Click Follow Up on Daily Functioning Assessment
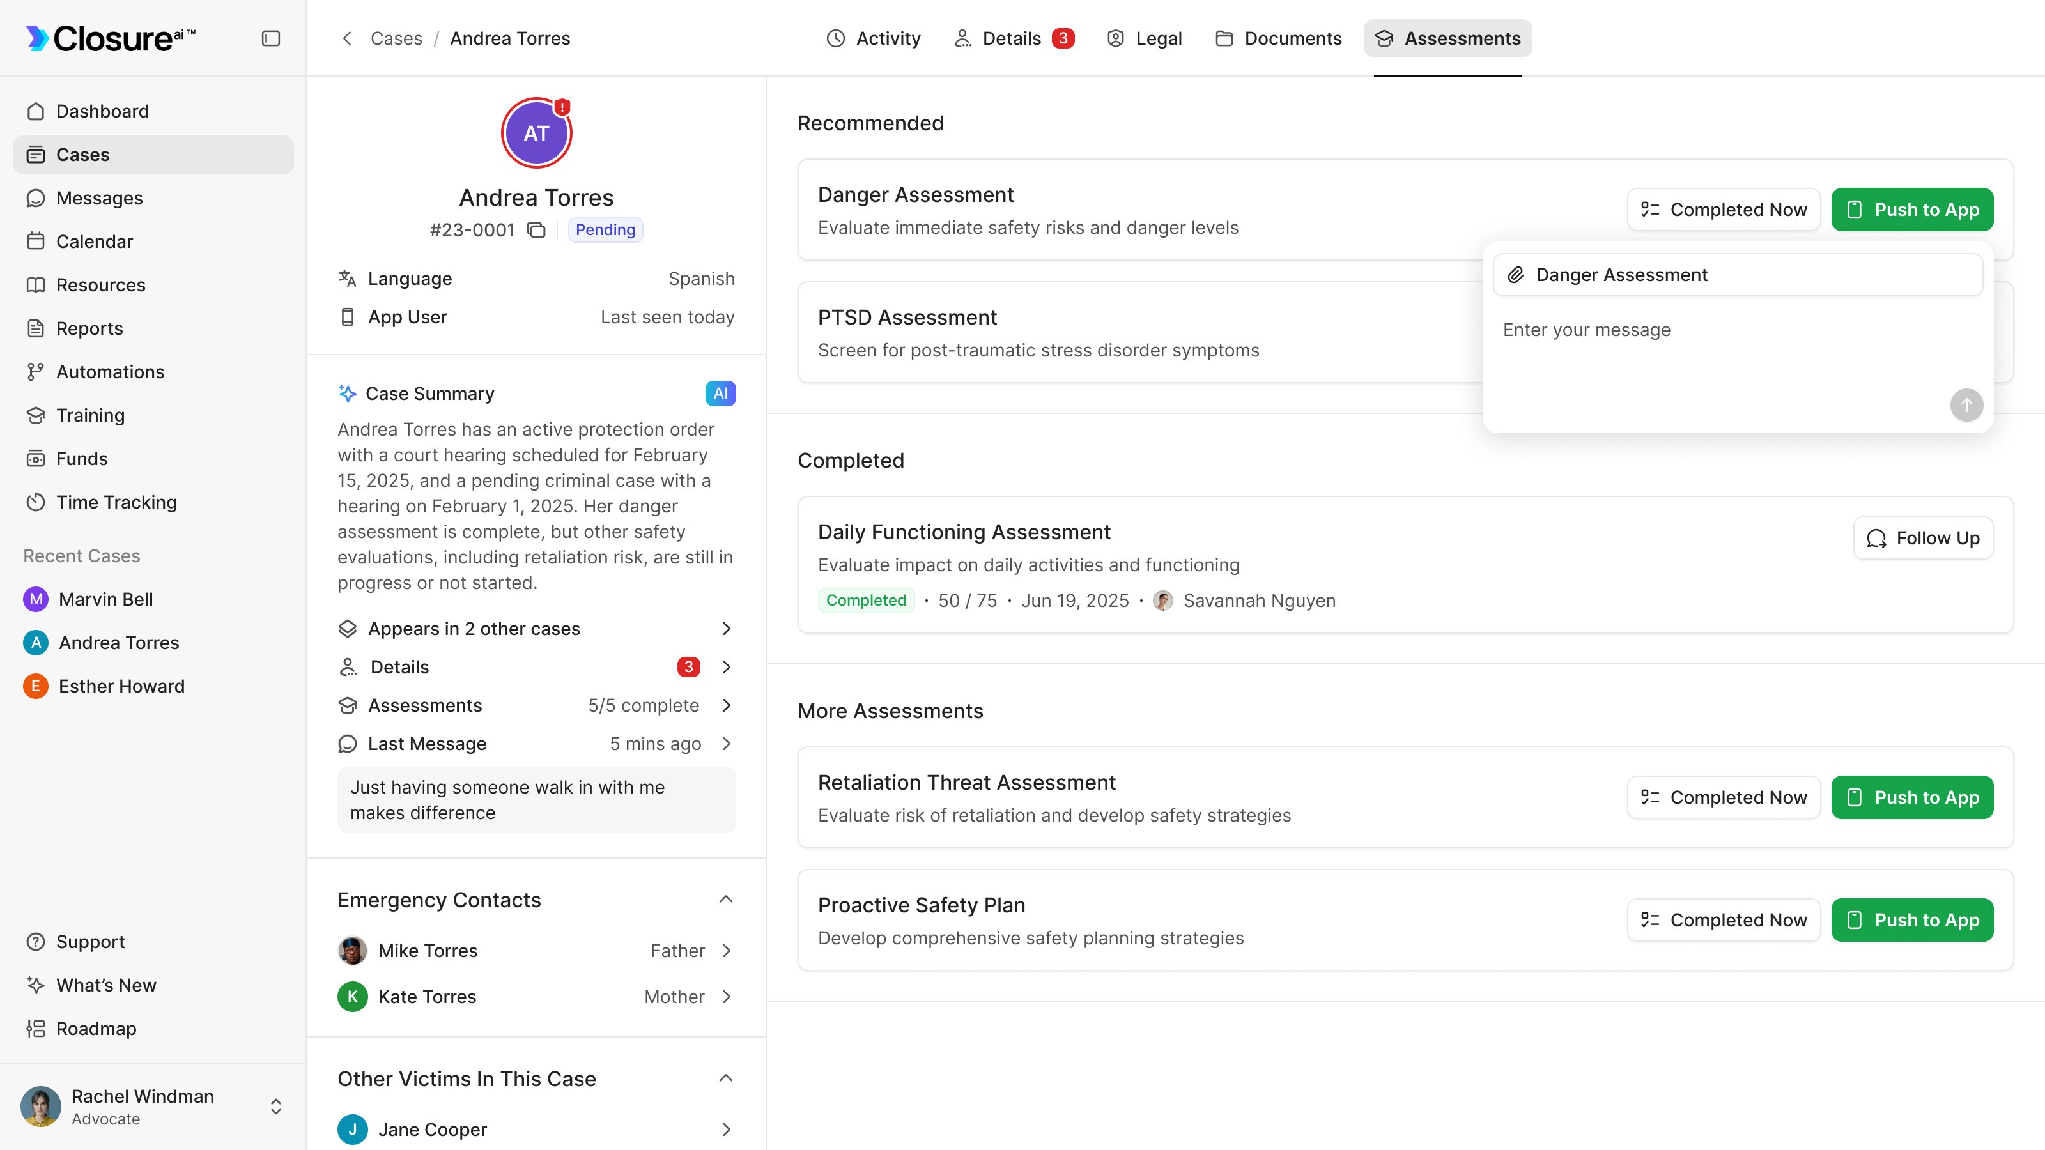The width and height of the screenshot is (2045, 1150). pos(1922,538)
